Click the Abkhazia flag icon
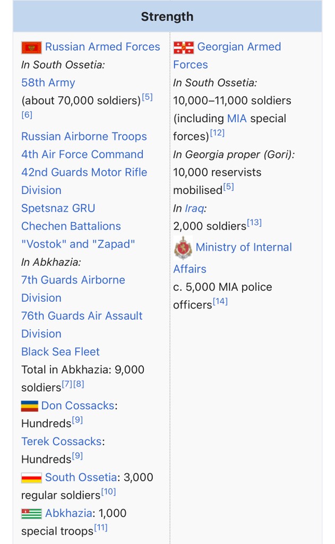Image resolution: width=335 pixels, height=544 pixels. [x=31, y=514]
